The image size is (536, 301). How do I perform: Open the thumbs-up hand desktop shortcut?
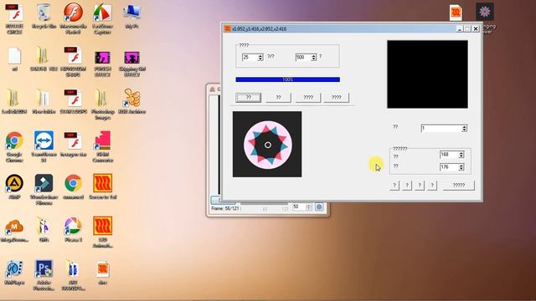pyautogui.click(x=131, y=99)
